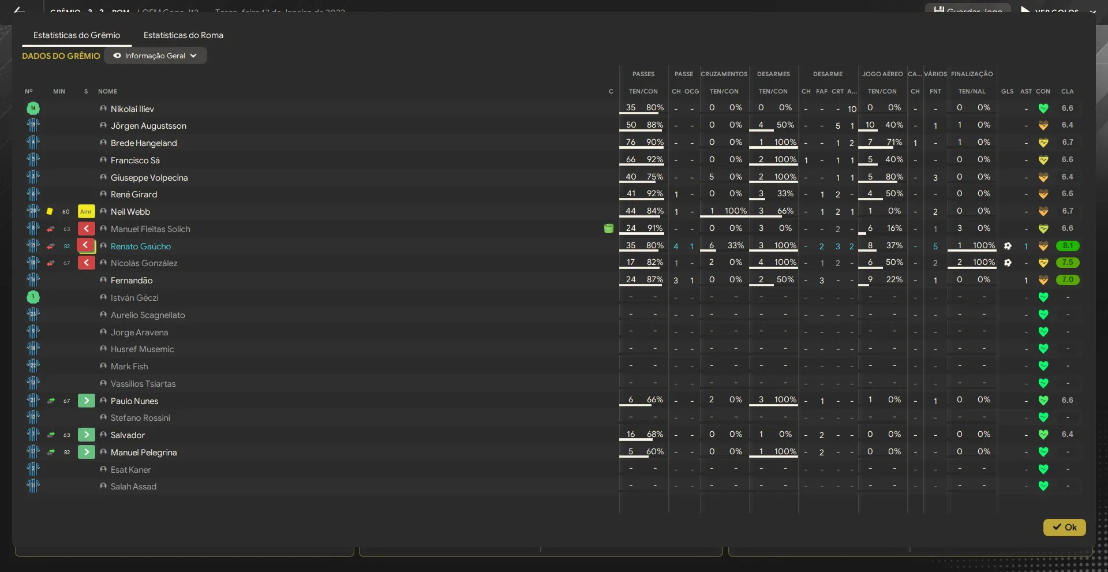Click the 8.1 rating of Renato Gaúcho

1068,246
